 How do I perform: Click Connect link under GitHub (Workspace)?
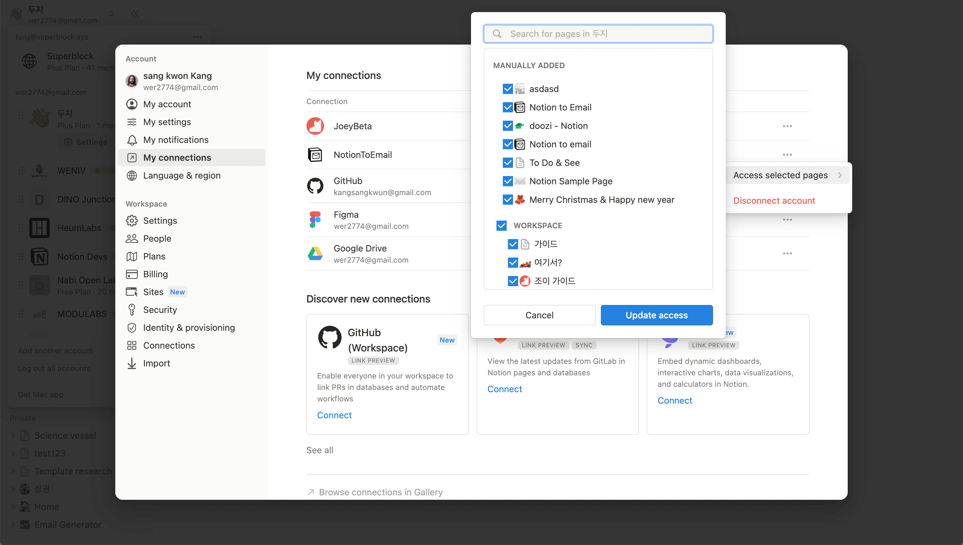coord(334,415)
